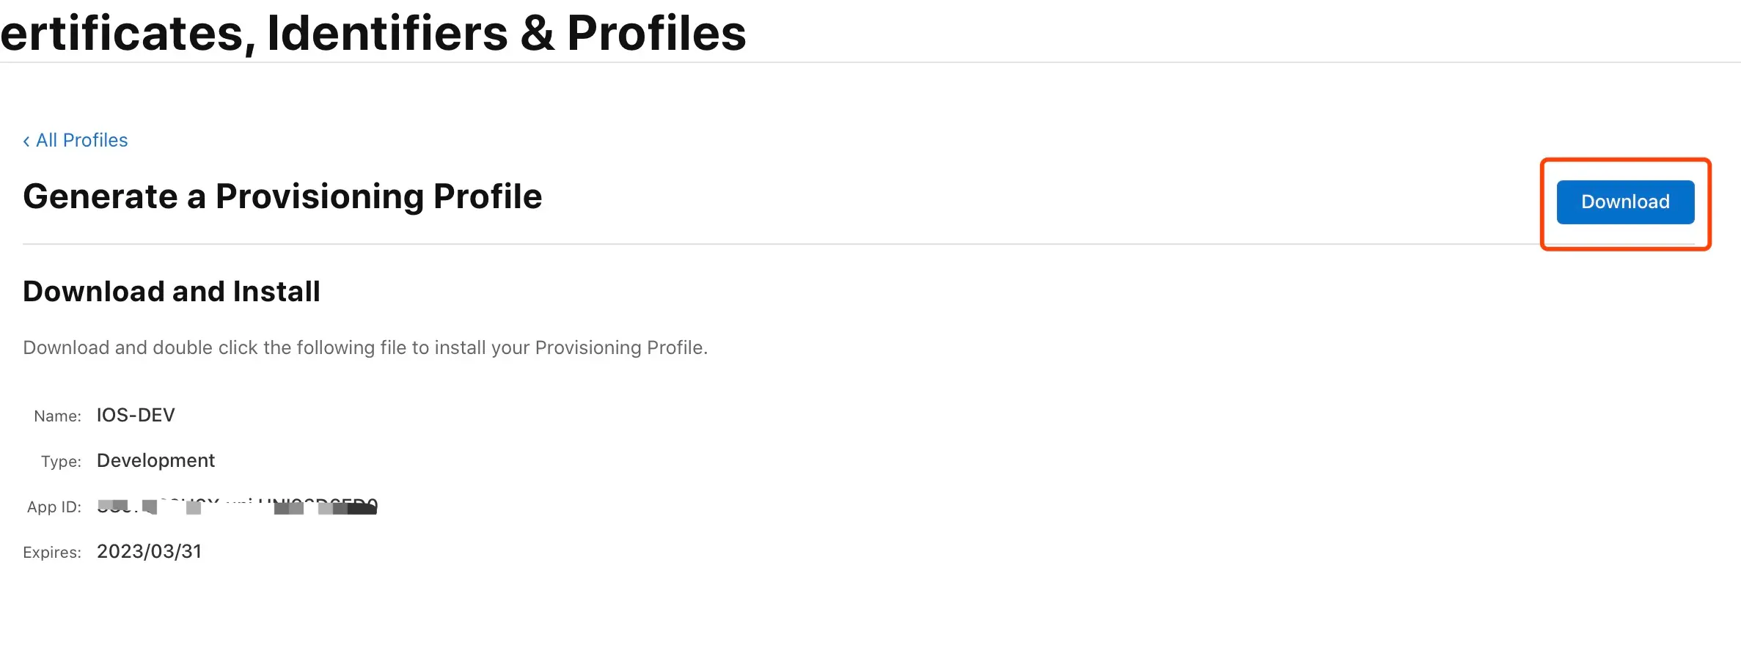Go back via the All Profiles link
1741x667 pixels.
click(x=76, y=140)
